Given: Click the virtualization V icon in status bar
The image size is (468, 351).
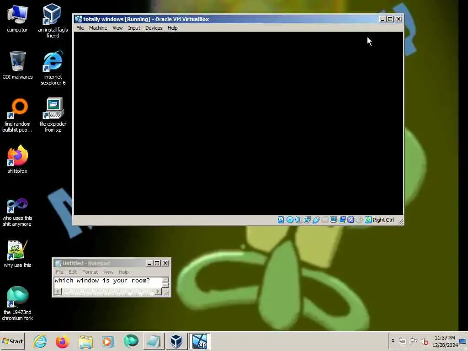Looking at the screenshot, I should [x=351, y=220].
